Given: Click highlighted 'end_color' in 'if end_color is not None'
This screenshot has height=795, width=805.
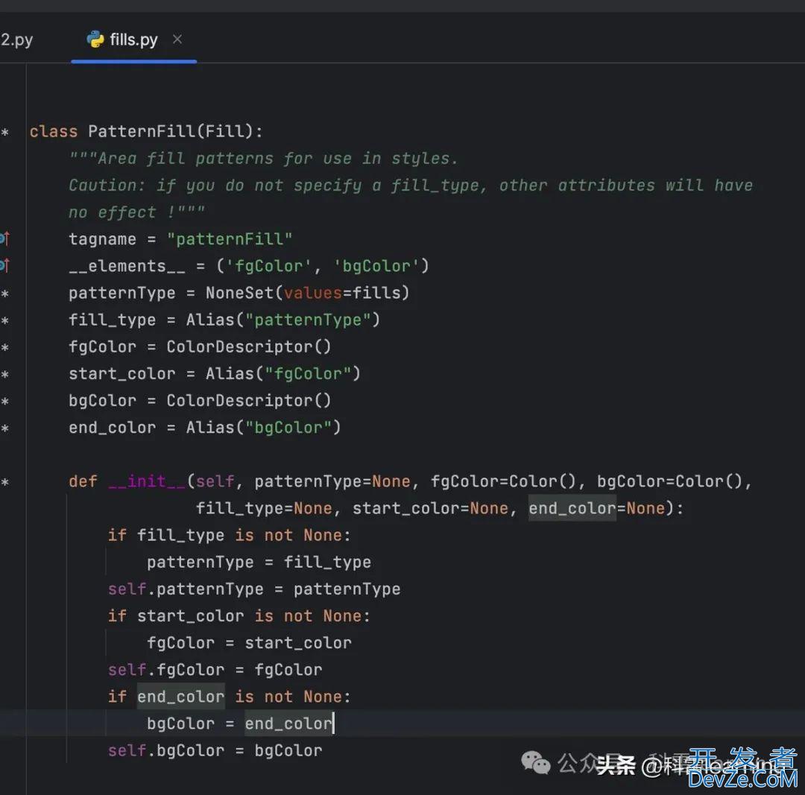Looking at the screenshot, I should (x=180, y=697).
